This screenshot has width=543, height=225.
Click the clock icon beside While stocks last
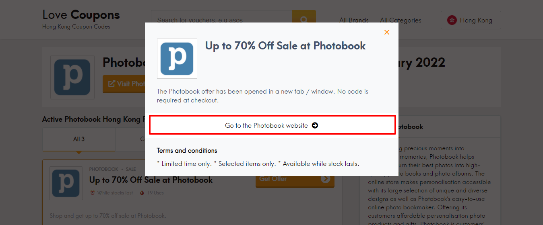pyautogui.click(x=93, y=193)
